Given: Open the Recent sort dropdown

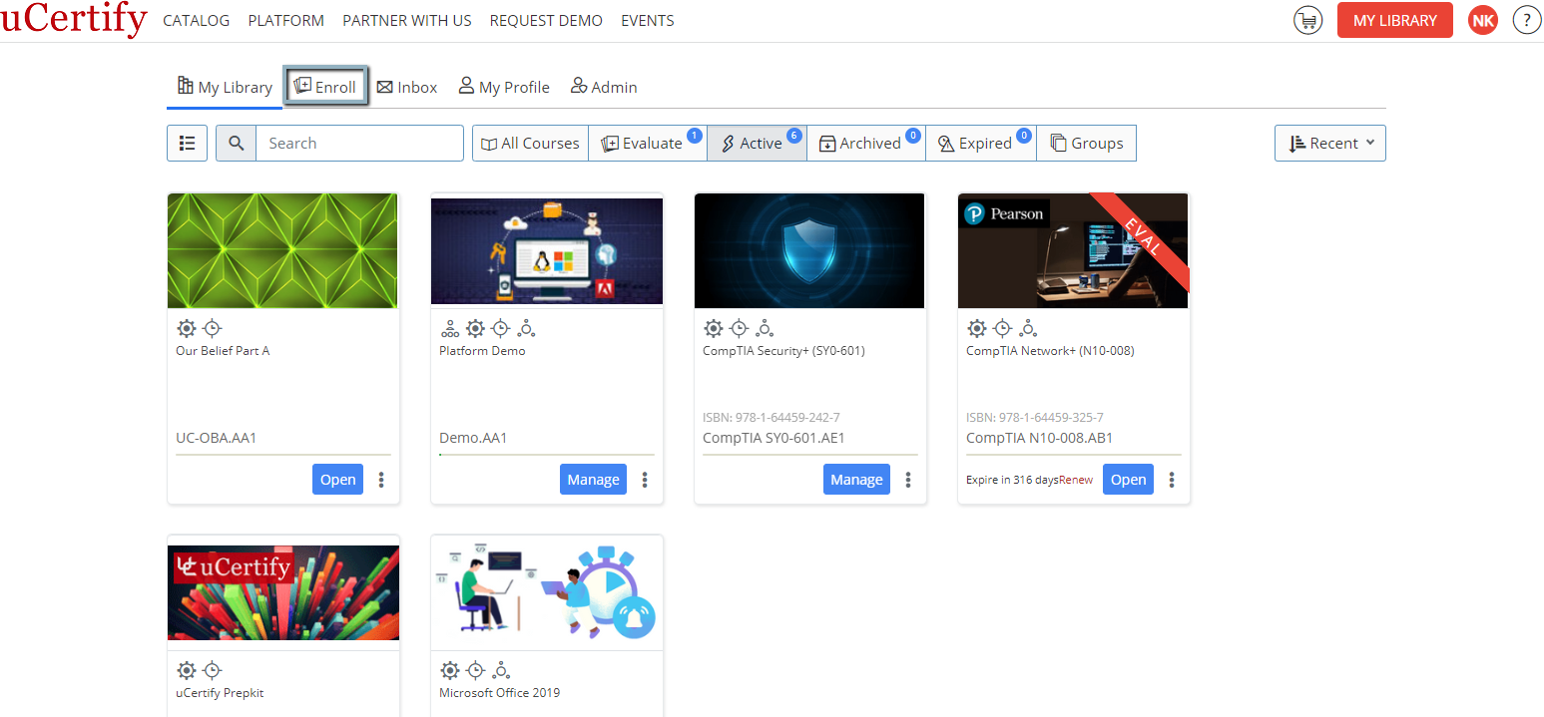Looking at the screenshot, I should [x=1330, y=143].
